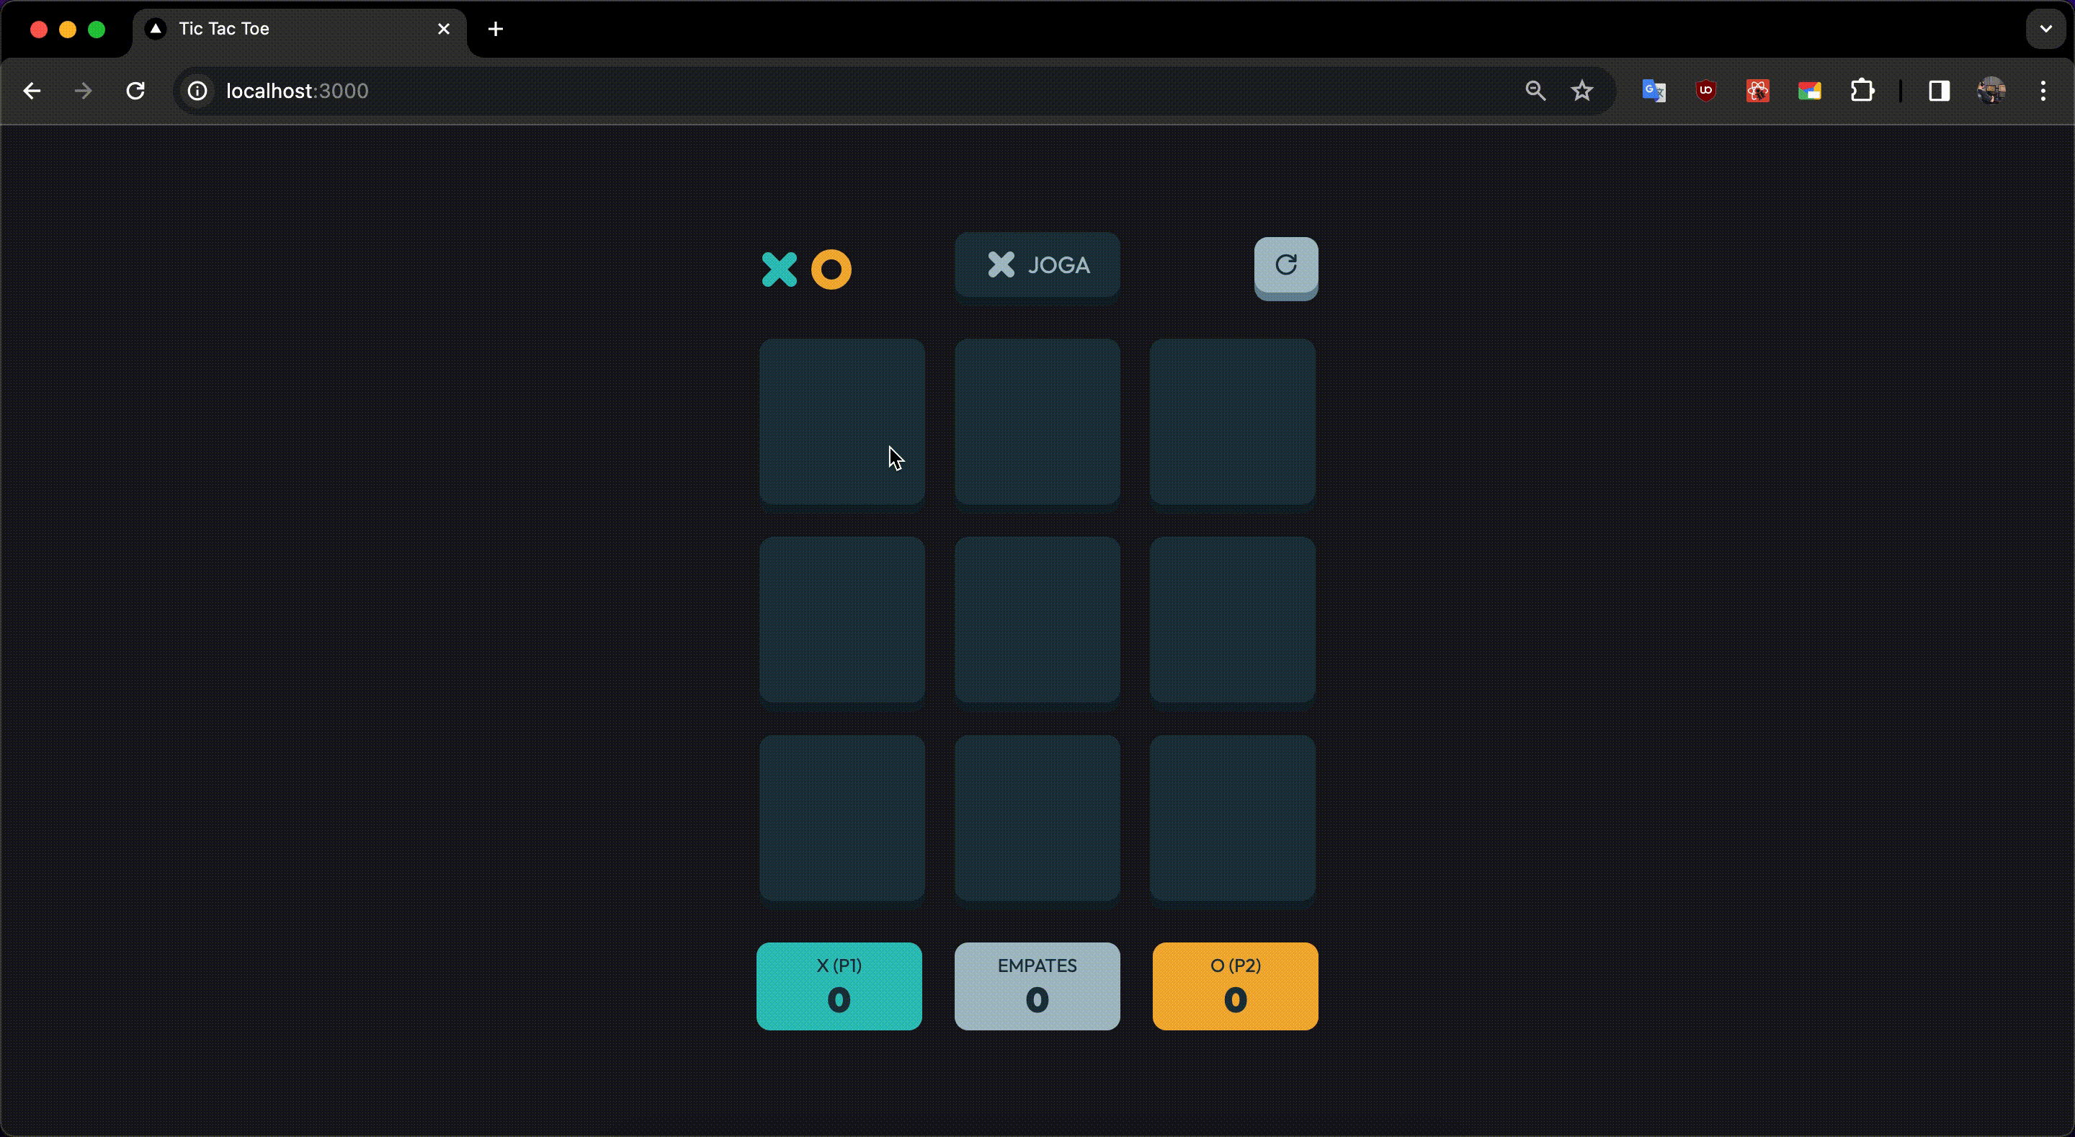This screenshot has width=2075, height=1137.
Task: Click the zoom magnifier in address bar
Action: tap(1535, 91)
